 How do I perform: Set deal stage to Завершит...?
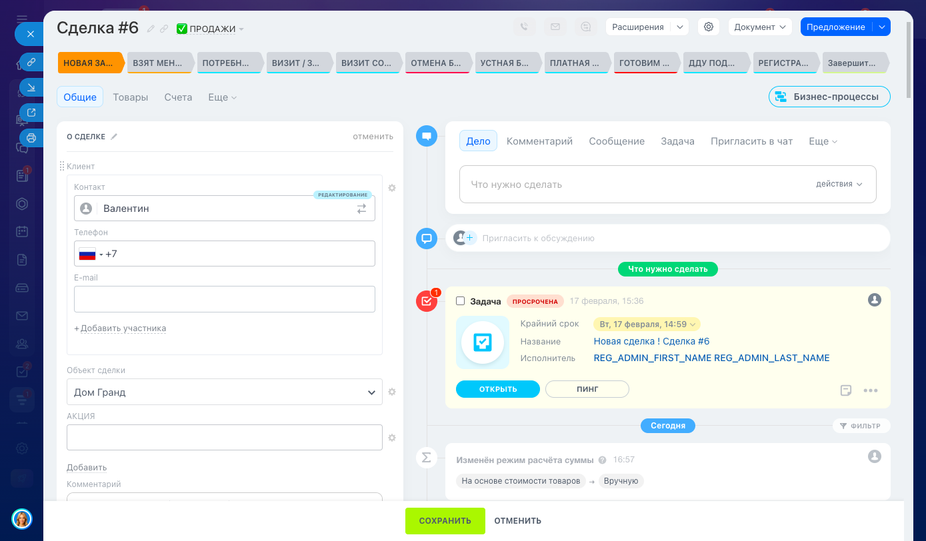pyautogui.click(x=855, y=63)
